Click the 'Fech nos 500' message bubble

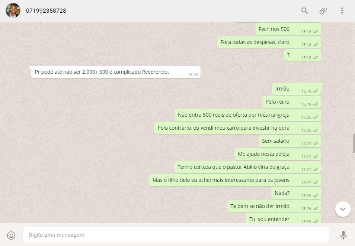pyautogui.click(x=288, y=29)
